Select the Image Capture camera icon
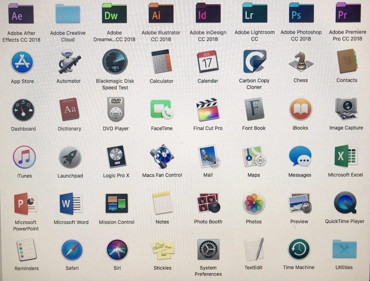The height and width of the screenshot is (281, 370). pyautogui.click(x=346, y=109)
